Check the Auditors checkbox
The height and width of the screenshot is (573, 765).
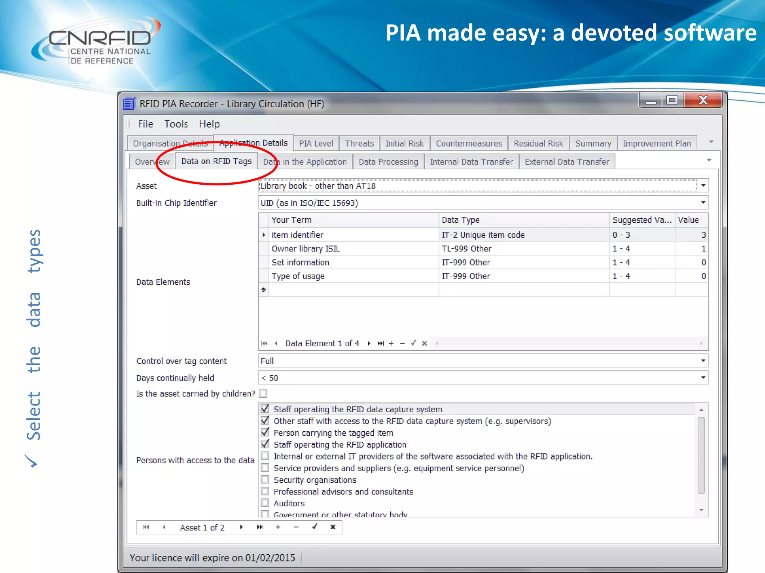(265, 503)
